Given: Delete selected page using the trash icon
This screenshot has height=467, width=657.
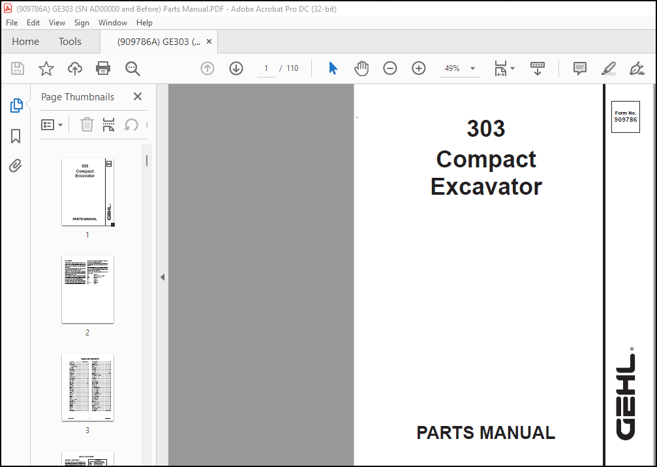Looking at the screenshot, I should coord(87,124).
